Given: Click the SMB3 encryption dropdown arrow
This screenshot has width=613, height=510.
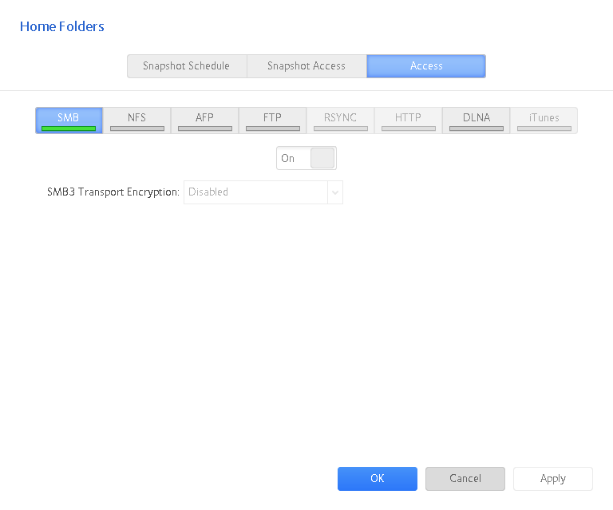Looking at the screenshot, I should (x=335, y=192).
